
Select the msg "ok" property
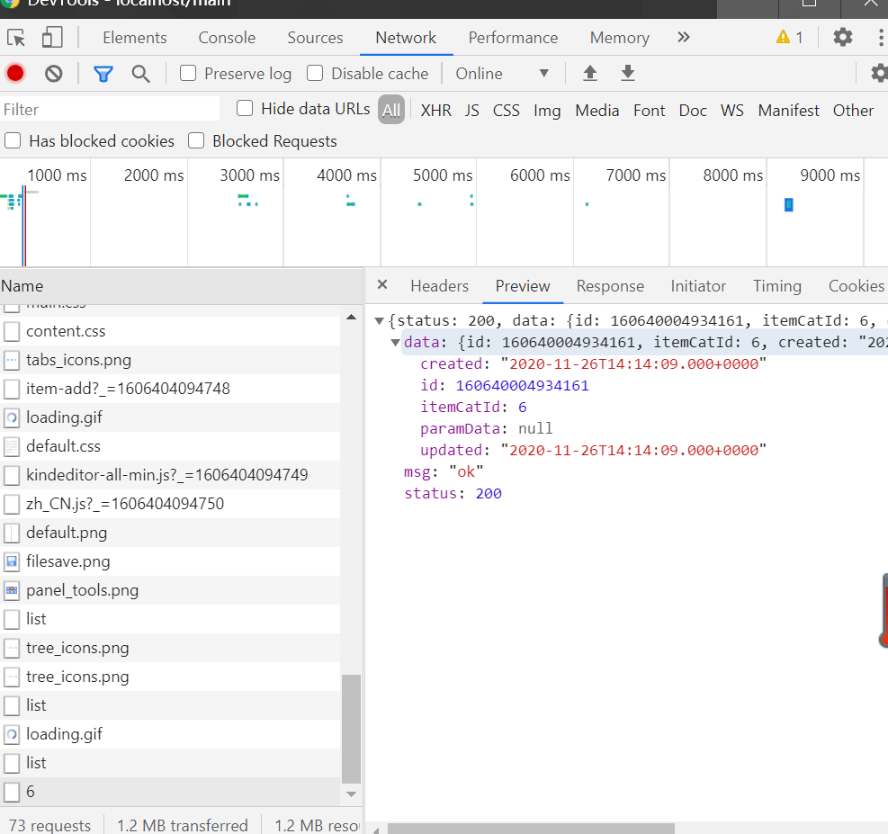[444, 471]
